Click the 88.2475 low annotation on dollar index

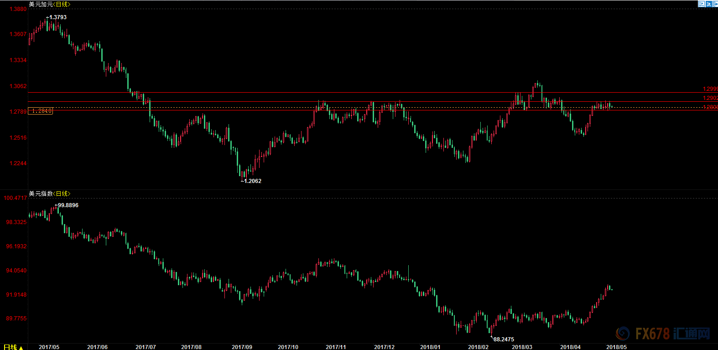click(504, 340)
